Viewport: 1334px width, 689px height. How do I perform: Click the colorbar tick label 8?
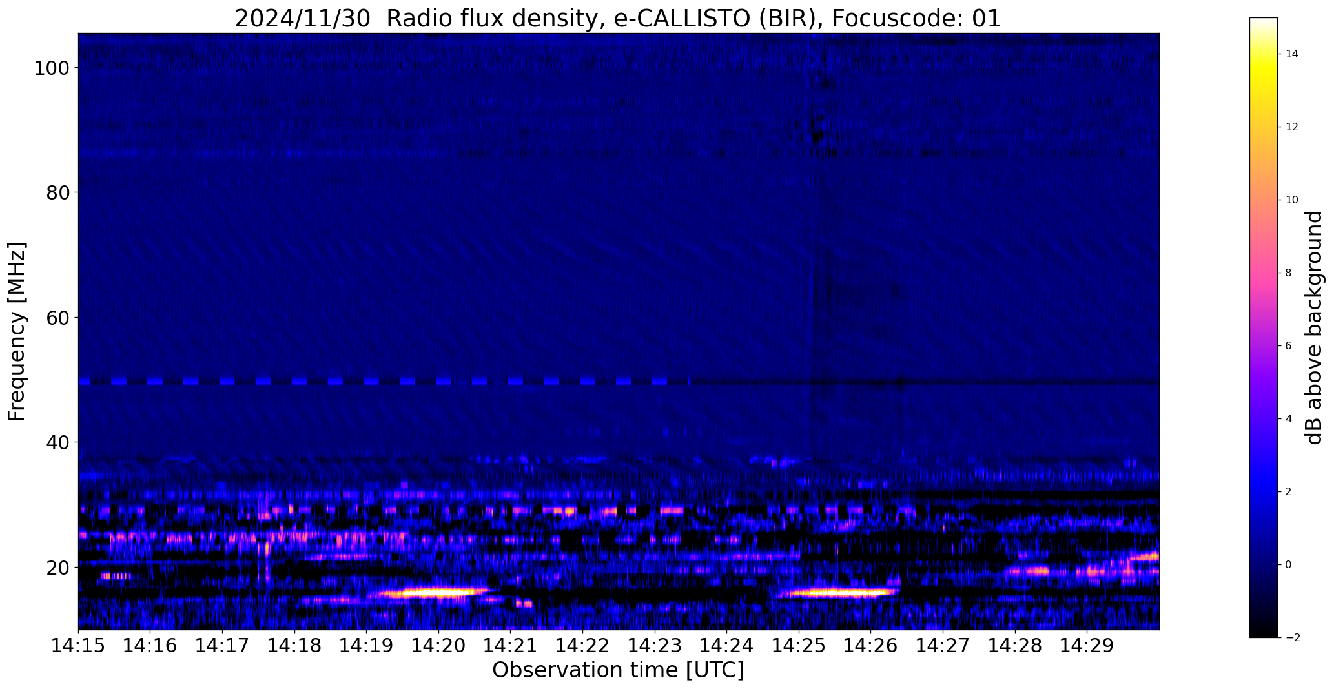pos(1289,273)
